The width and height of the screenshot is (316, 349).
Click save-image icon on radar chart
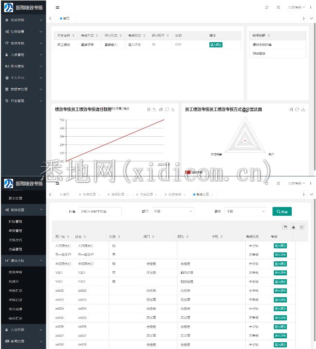(x=303, y=109)
